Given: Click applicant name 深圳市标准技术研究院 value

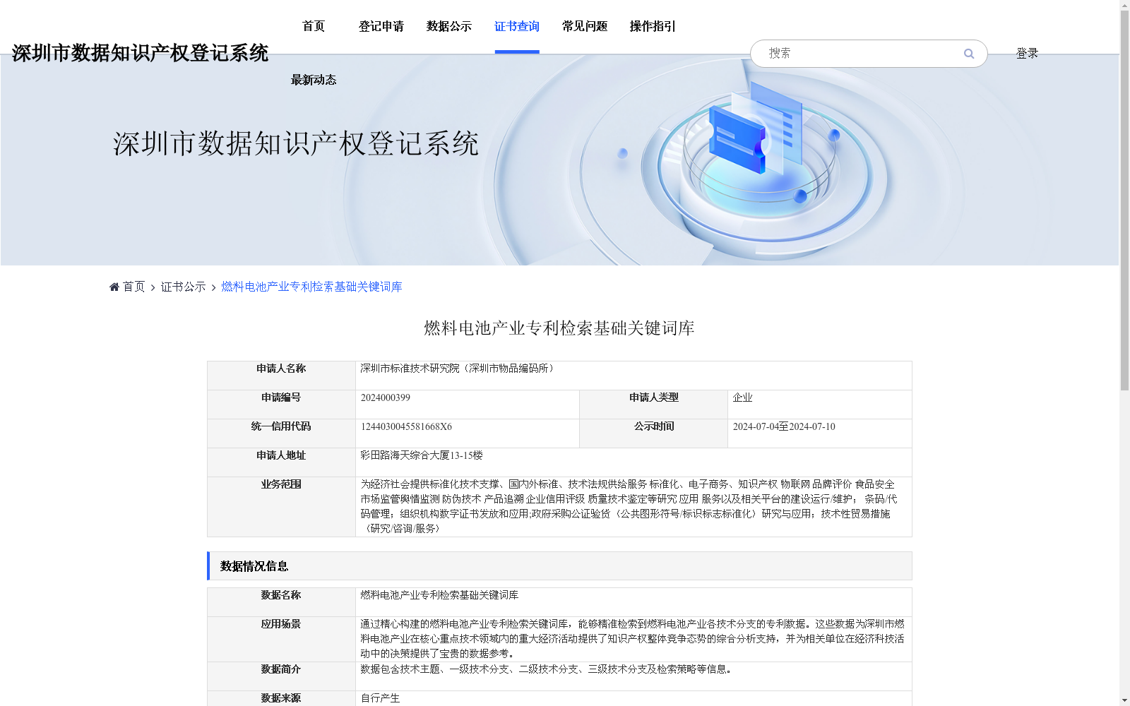Looking at the screenshot, I should point(459,369).
